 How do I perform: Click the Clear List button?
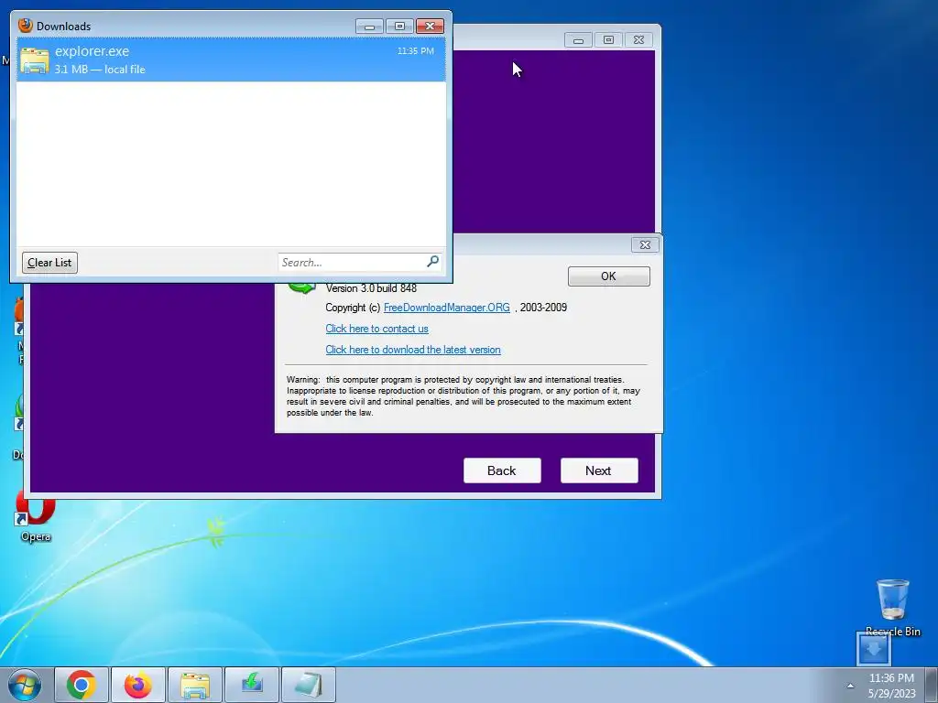49,263
